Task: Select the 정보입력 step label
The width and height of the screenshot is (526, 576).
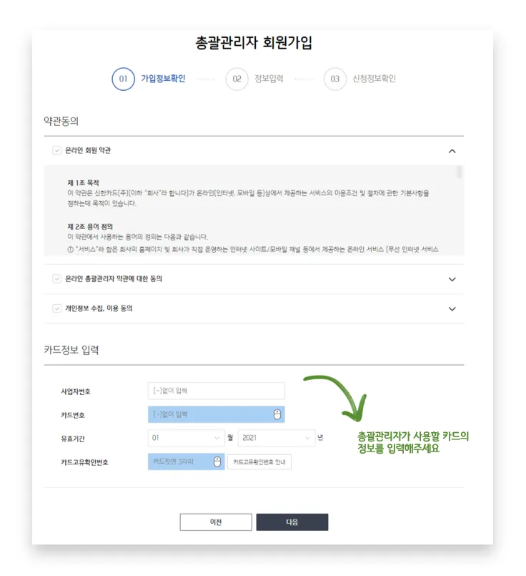Action: click(269, 79)
